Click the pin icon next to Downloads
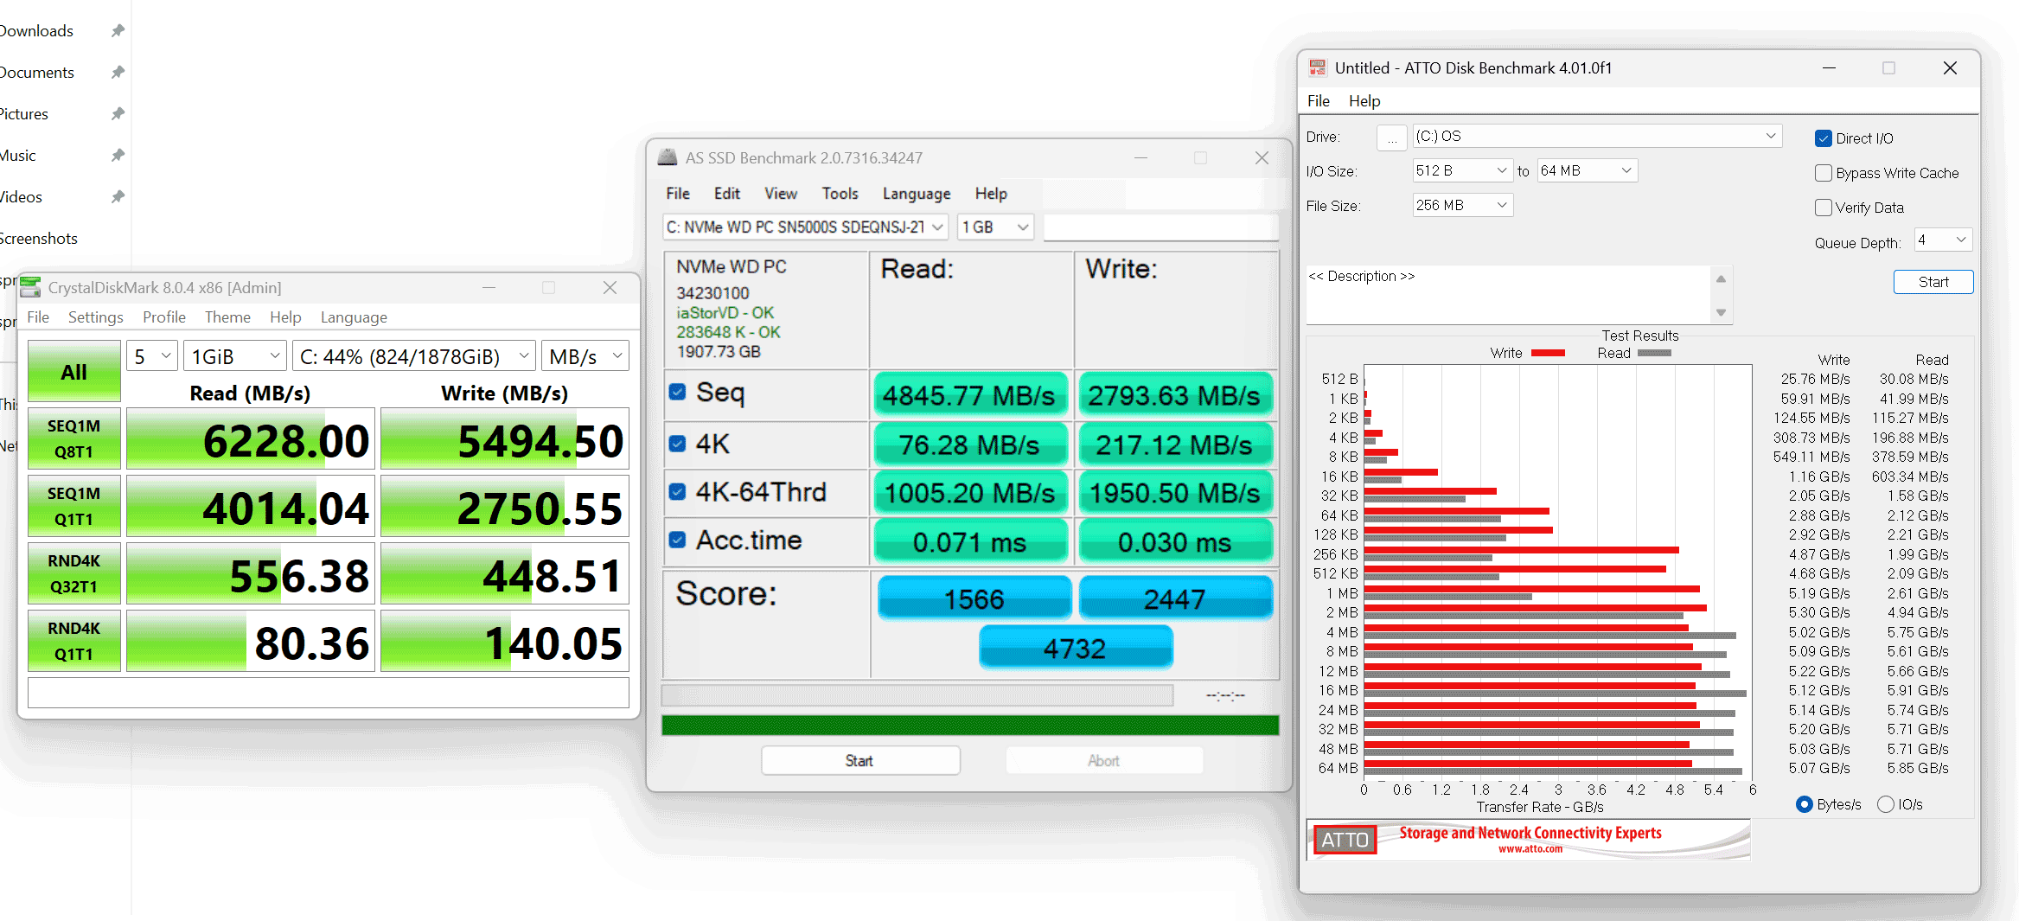 pyautogui.click(x=118, y=30)
